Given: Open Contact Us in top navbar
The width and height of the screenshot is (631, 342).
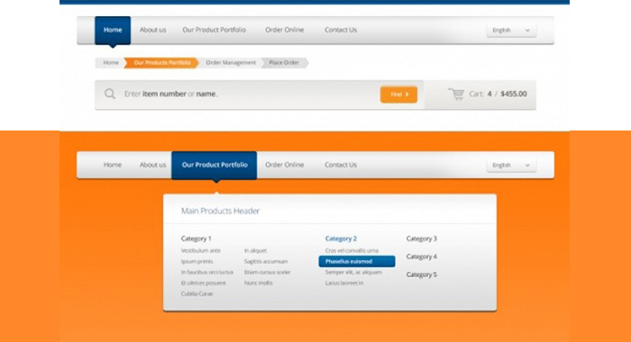Looking at the screenshot, I should pos(341,30).
